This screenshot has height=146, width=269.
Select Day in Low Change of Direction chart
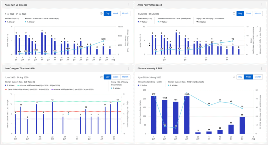pos(107,77)
